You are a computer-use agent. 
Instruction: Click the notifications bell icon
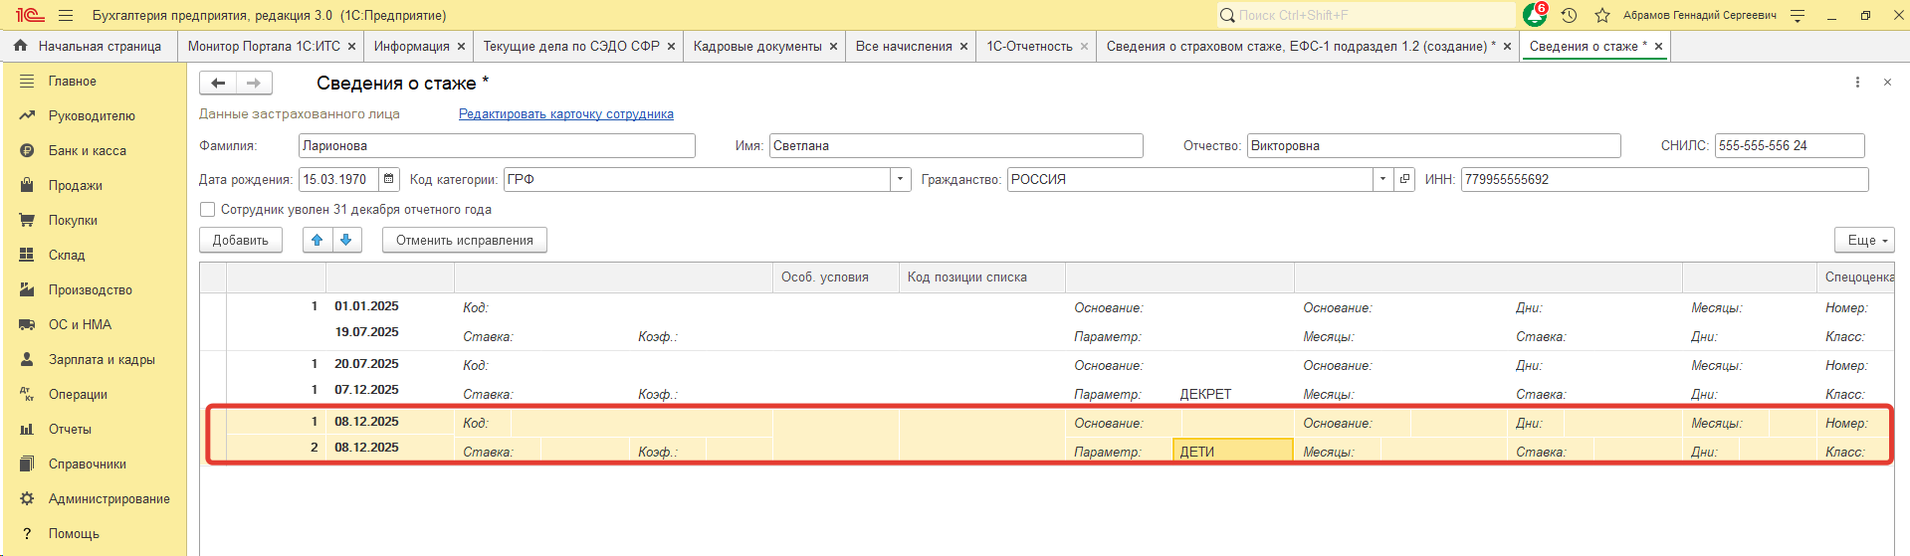[1534, 15]
